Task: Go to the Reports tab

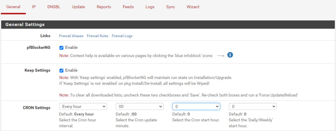Action: [104, 7]
